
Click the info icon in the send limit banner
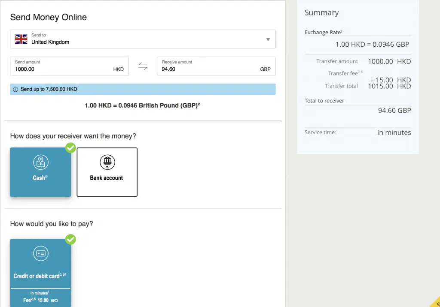point(16,89)
